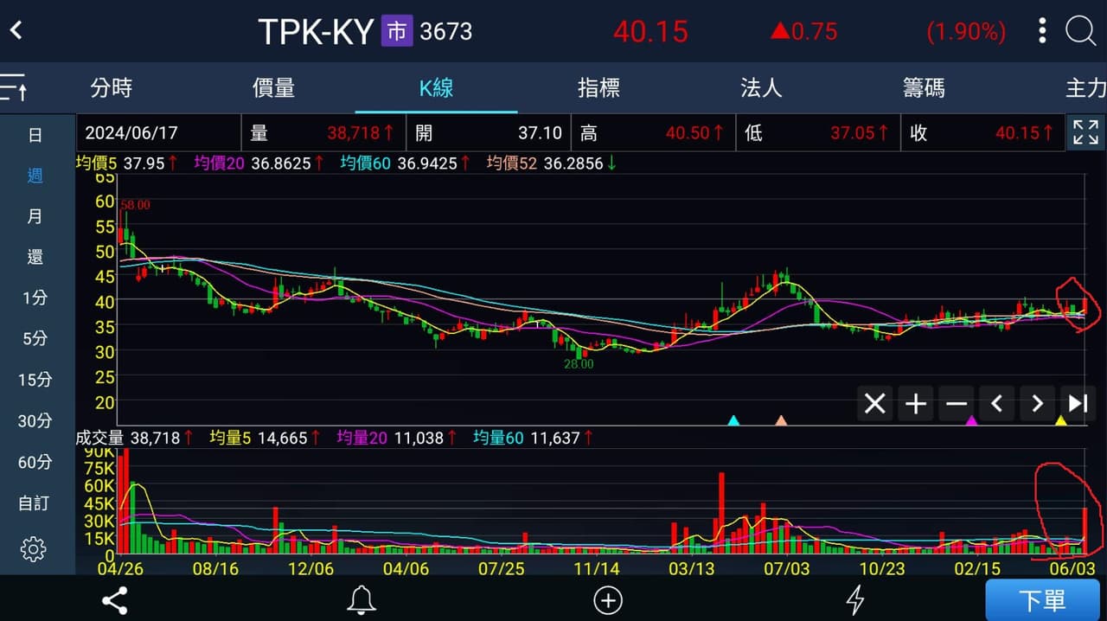
Task: Click the magenta triangle timeline marker
Action: [971, 420]
